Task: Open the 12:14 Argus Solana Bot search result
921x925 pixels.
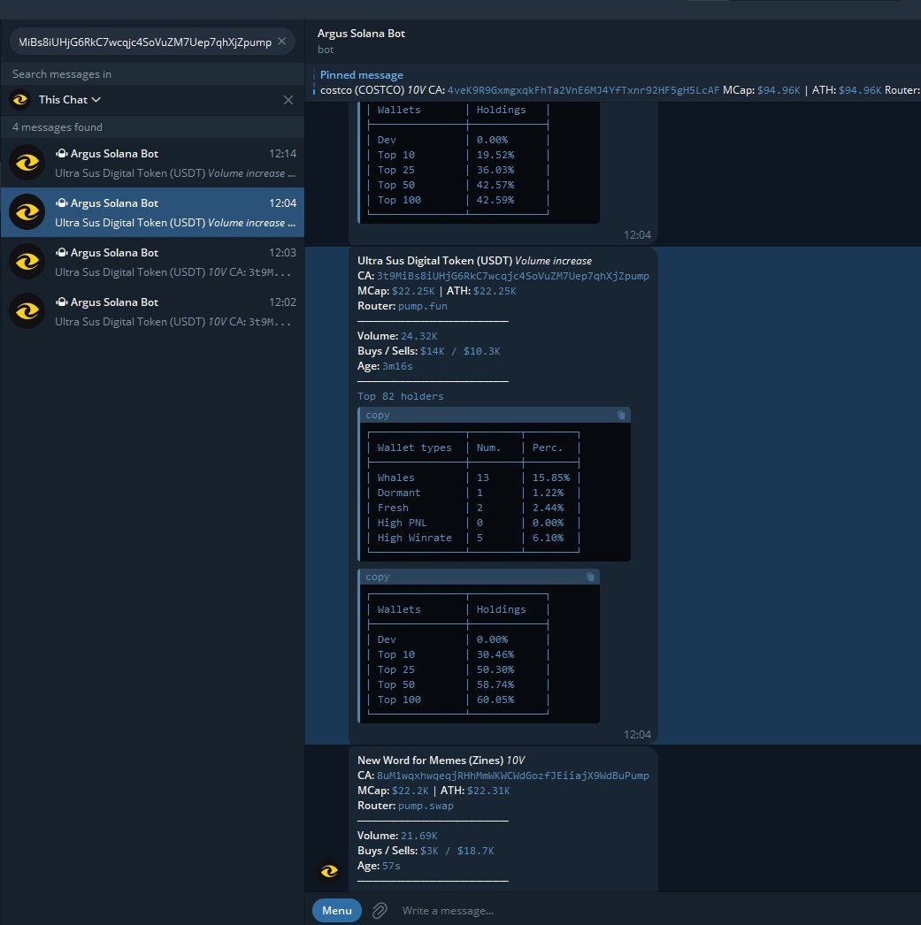Action: (152, 163)
